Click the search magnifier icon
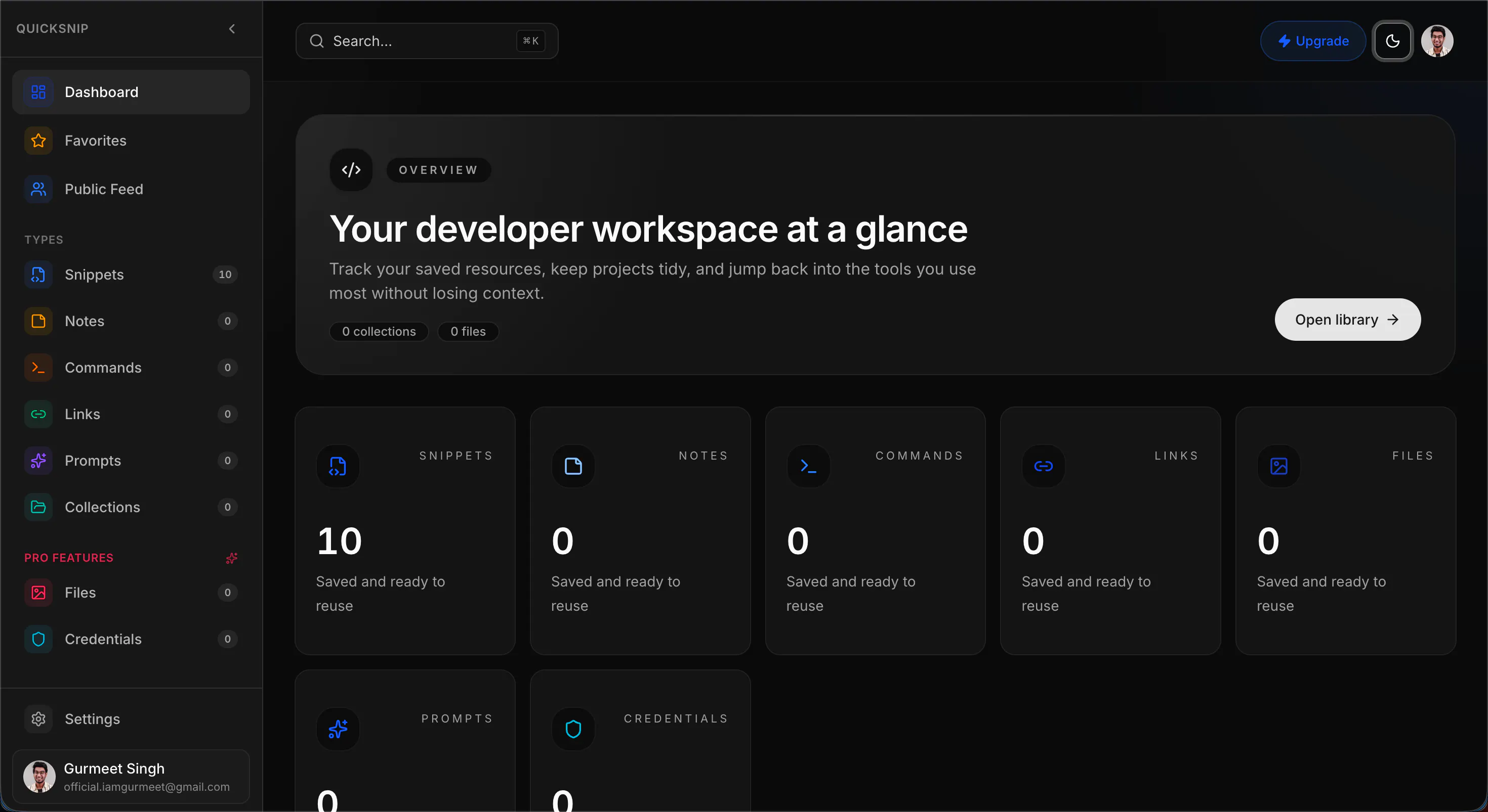The height and width of the screenshot is (812, 1488). coord(316,41)
